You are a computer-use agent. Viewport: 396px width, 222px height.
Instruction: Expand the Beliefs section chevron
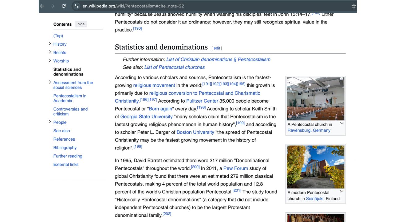pyautogui.click(x=50, y=52)
